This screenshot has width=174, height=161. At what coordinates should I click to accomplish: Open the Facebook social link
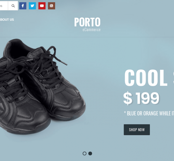pos(23,6)
